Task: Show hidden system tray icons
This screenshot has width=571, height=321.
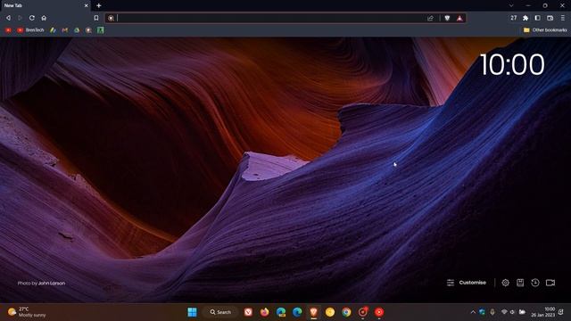Action: pyautogui.click(x=473, y=312)
